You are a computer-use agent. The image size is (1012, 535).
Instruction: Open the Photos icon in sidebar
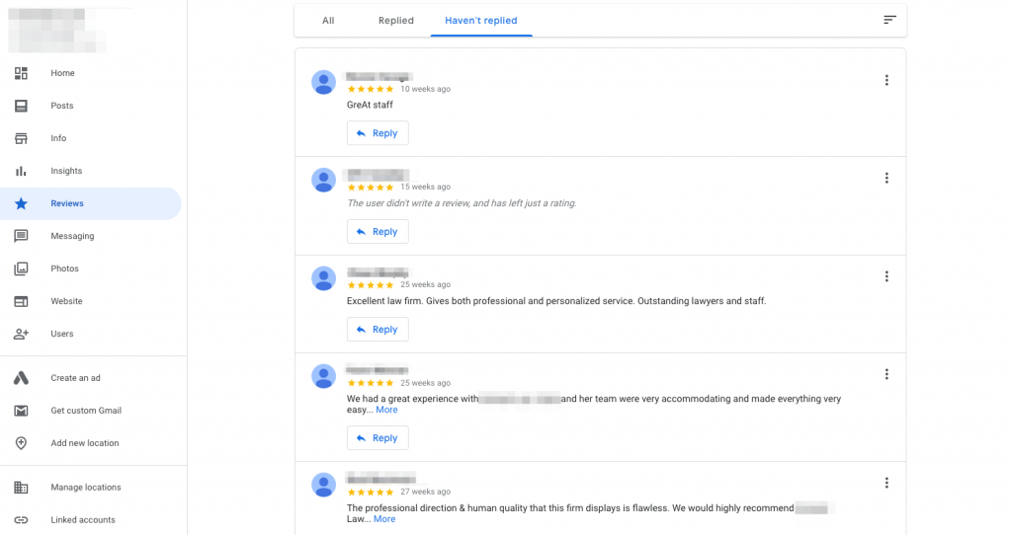[21, 268]
